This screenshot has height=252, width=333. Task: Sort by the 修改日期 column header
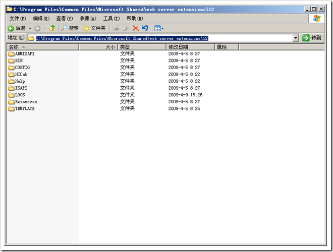click(x=190, y=47)
